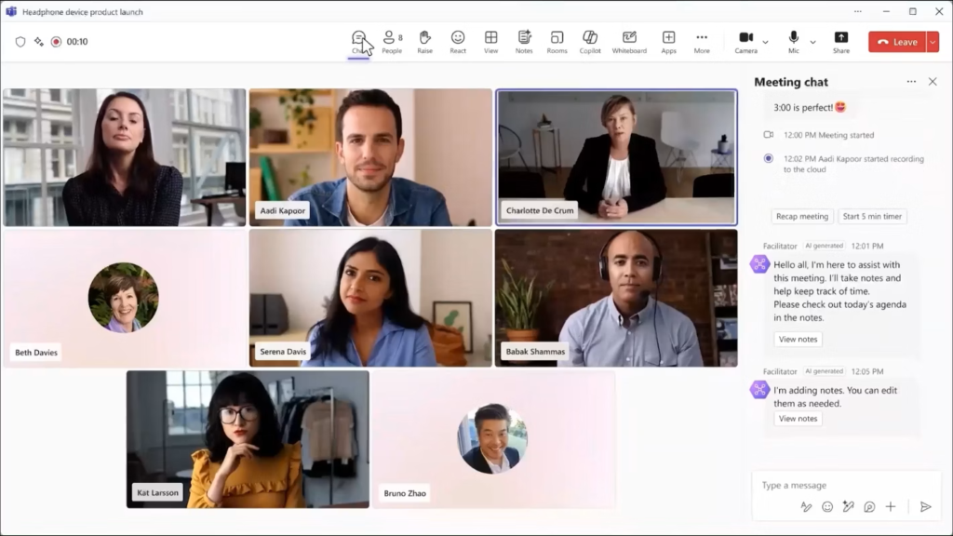Start the 5 min timer
The width and height of the screenshot is (953, 536).
coord(872,216)
